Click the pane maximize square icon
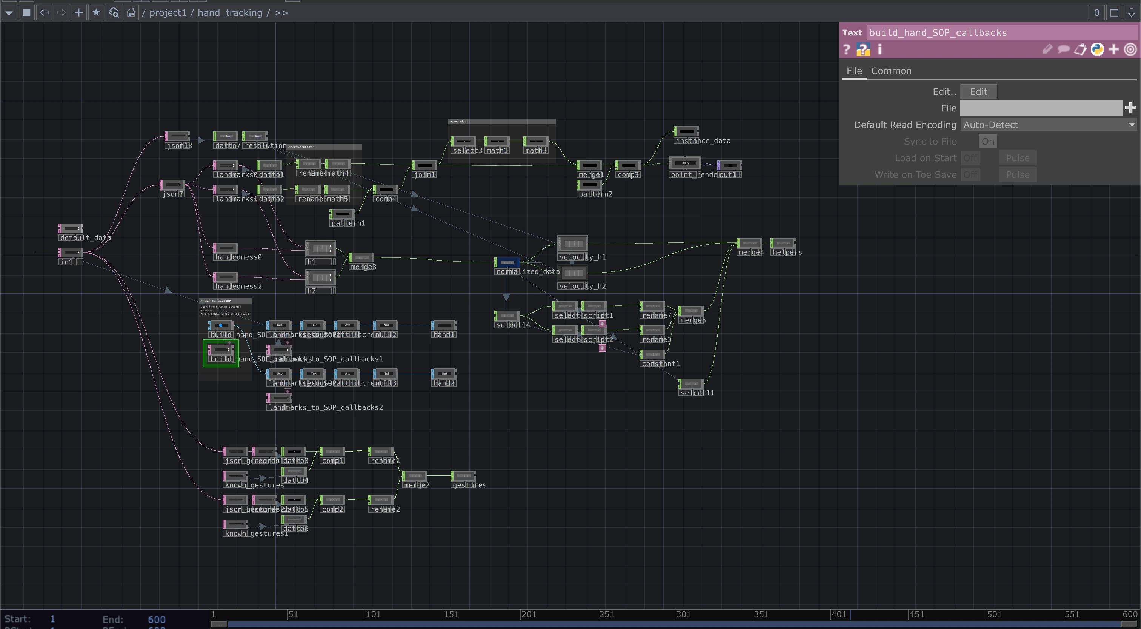Viewport: 1141px width, 629px height. pyautogui.click(x=1114, y=13)
